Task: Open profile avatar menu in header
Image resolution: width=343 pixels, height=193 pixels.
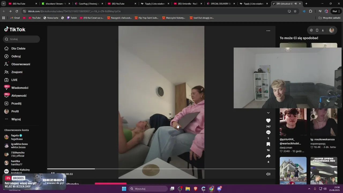Action: pos(331,30)
